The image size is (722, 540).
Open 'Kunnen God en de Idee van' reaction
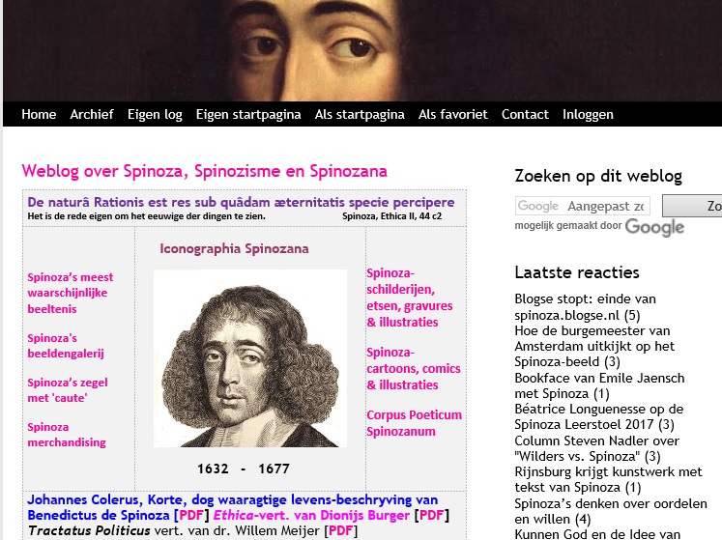click(597, 534)
